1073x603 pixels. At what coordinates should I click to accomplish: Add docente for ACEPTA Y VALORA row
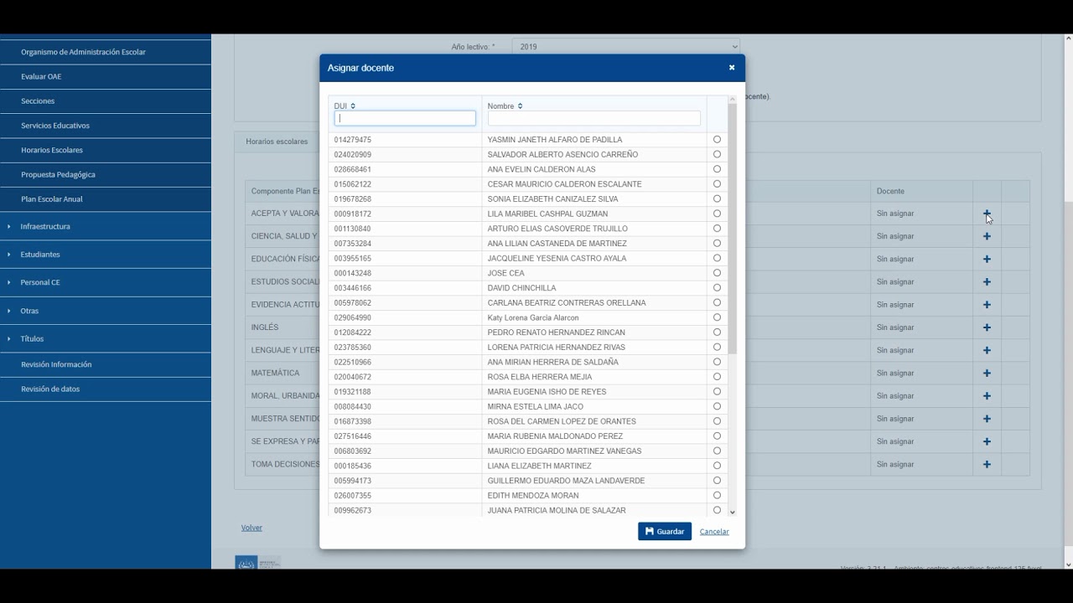point(987,214)
